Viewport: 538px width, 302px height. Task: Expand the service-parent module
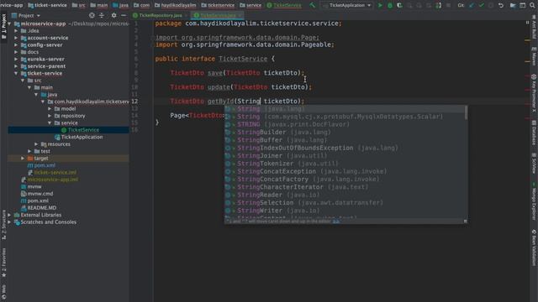[16, 66]
